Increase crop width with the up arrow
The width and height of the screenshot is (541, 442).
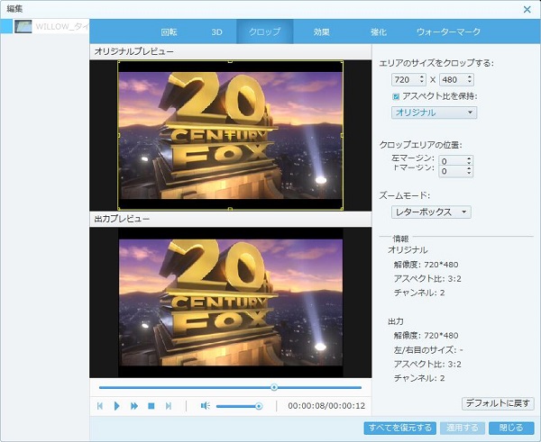point(422,77)
